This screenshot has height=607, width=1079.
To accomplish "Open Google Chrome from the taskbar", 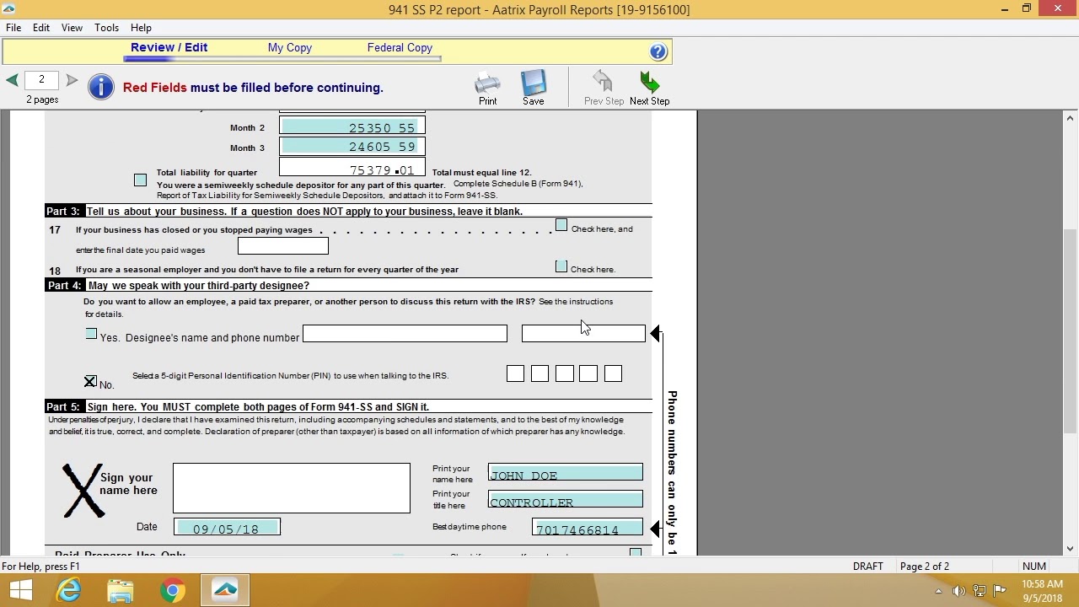I will 173,590.
